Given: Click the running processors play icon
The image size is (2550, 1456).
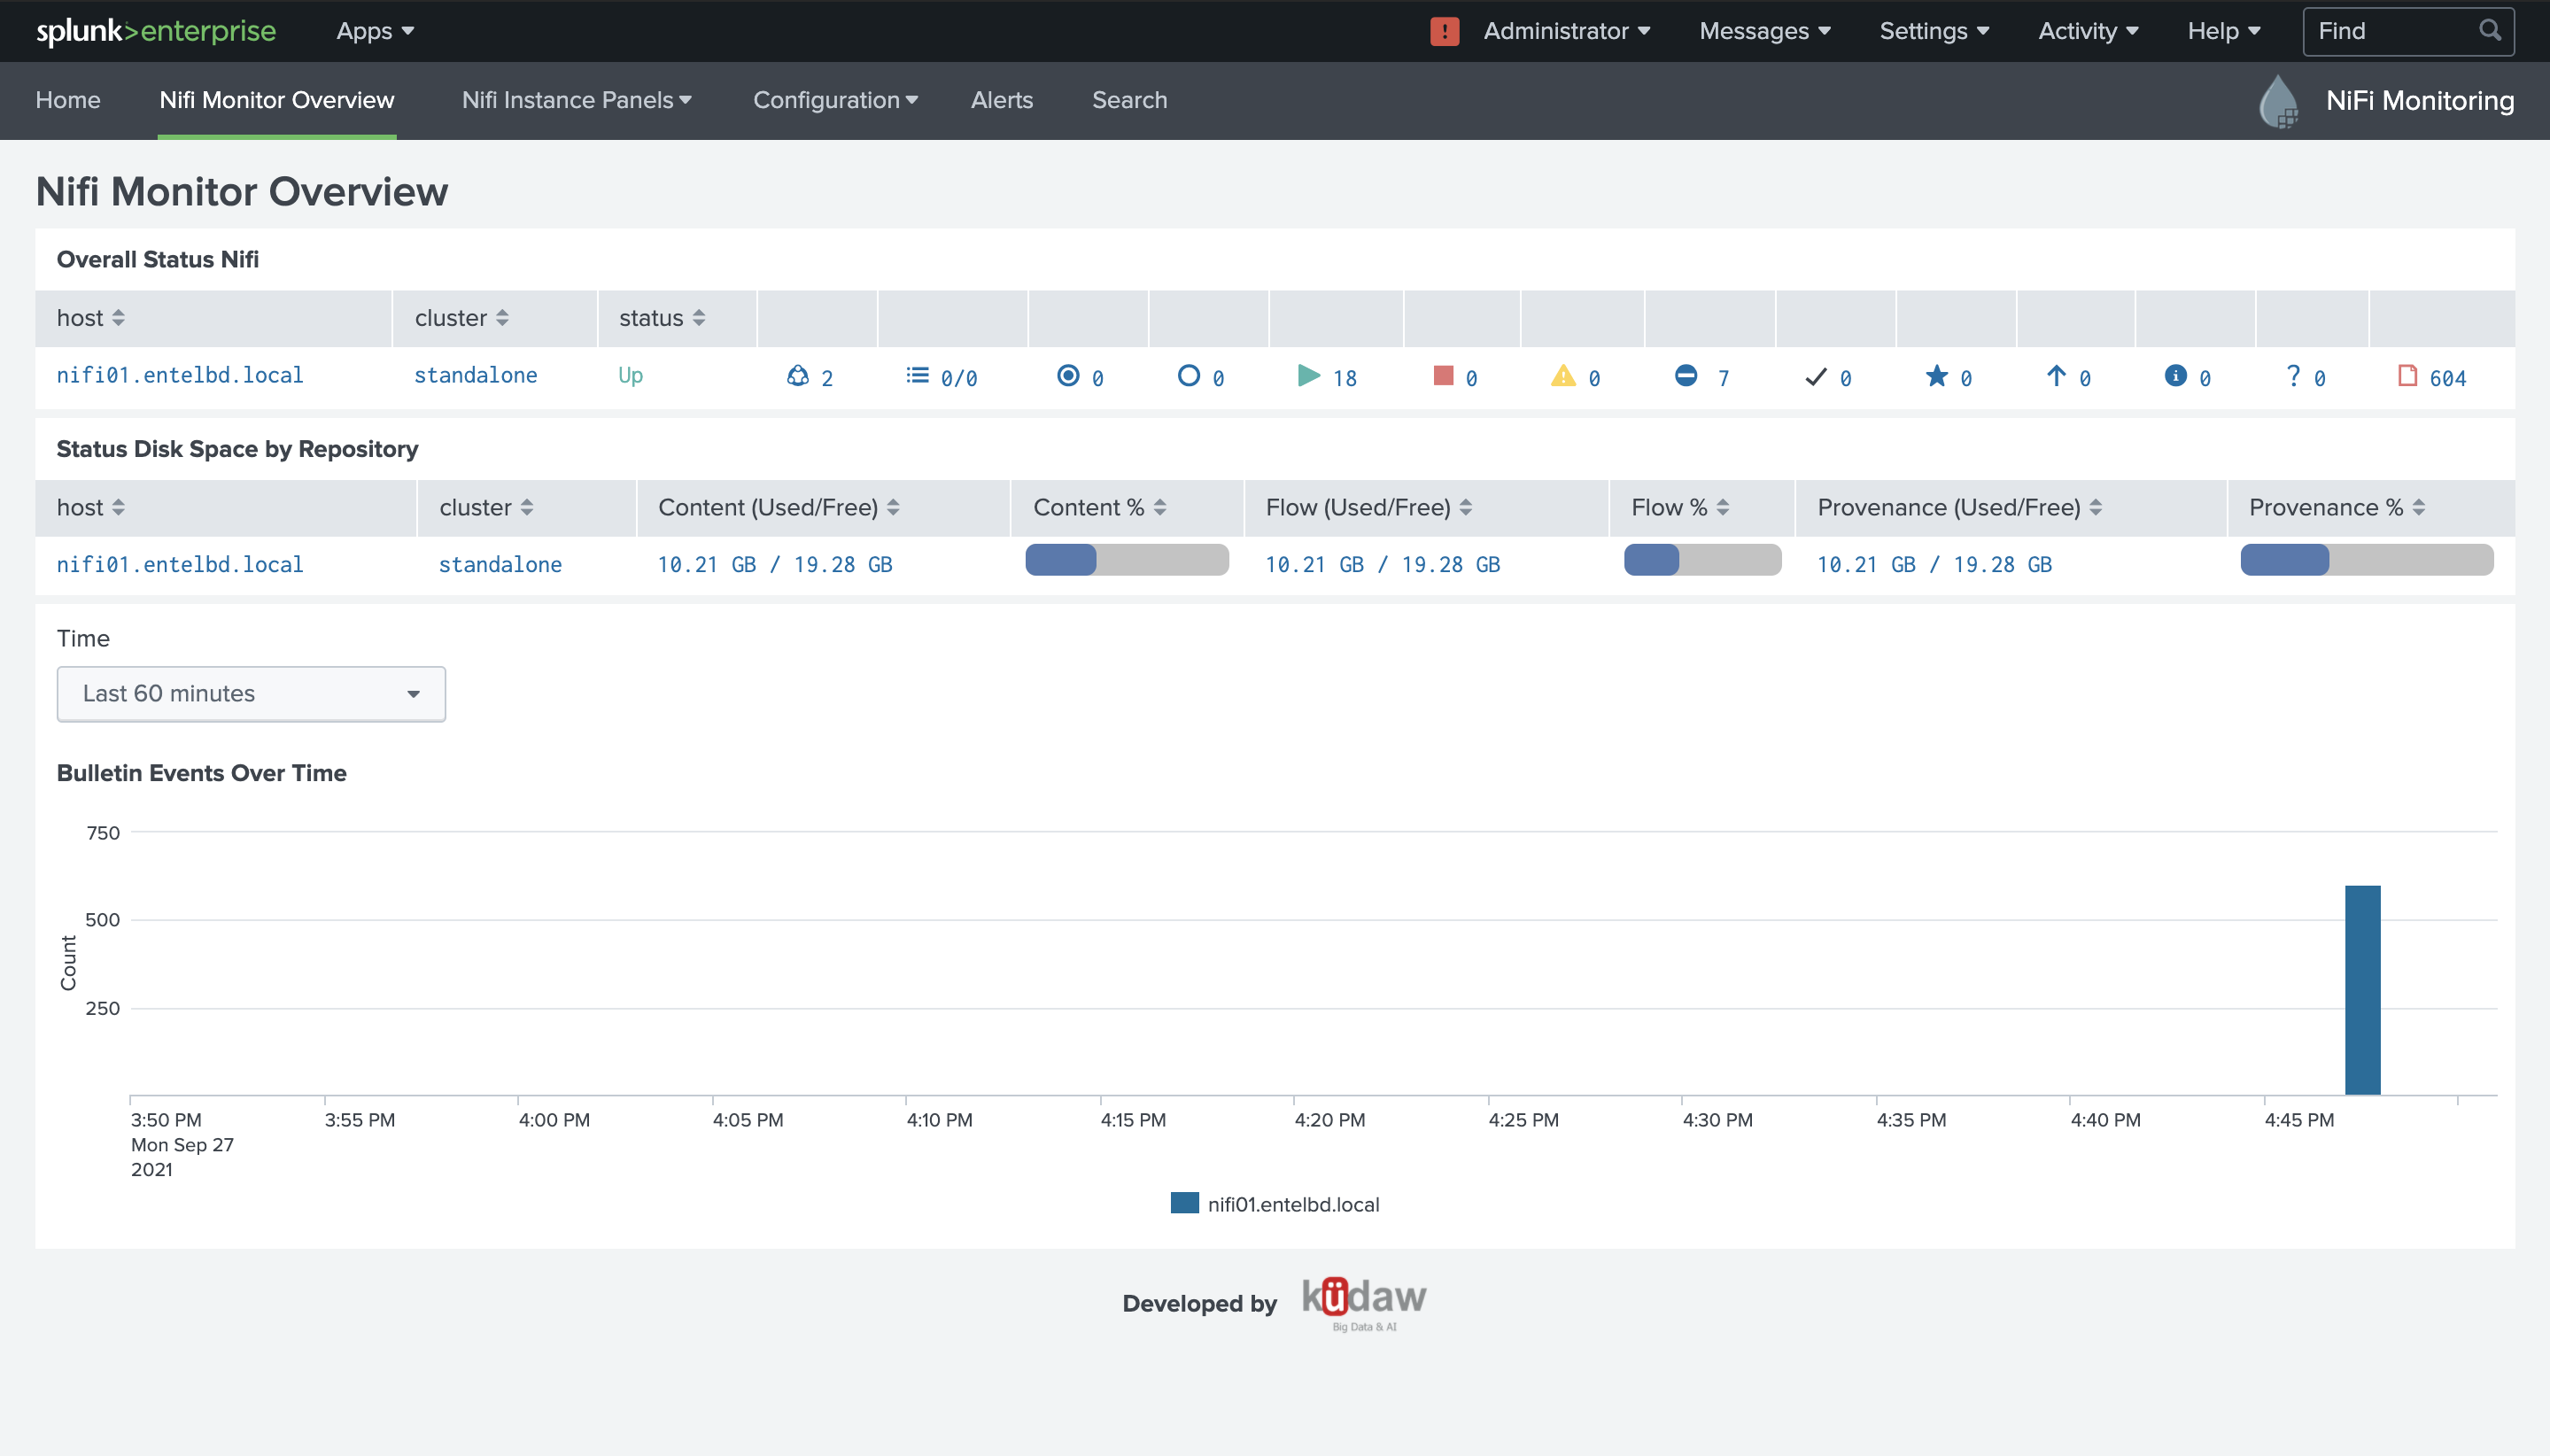Looking at the screenshot, I should [1308, 376].
